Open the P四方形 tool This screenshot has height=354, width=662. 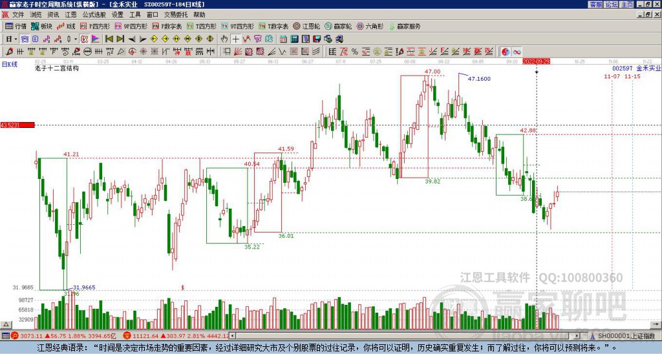tap(96, 26)
